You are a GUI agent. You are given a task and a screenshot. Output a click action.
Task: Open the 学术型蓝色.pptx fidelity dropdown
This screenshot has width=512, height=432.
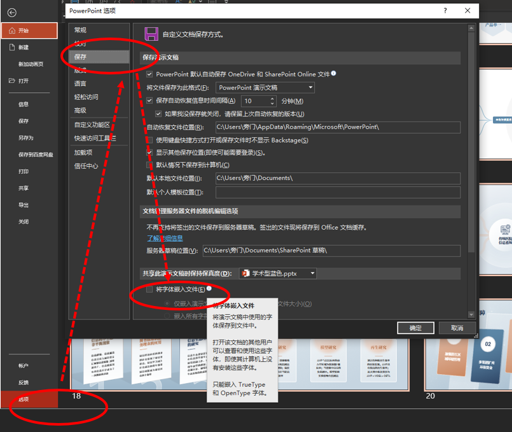coord(278,274)
